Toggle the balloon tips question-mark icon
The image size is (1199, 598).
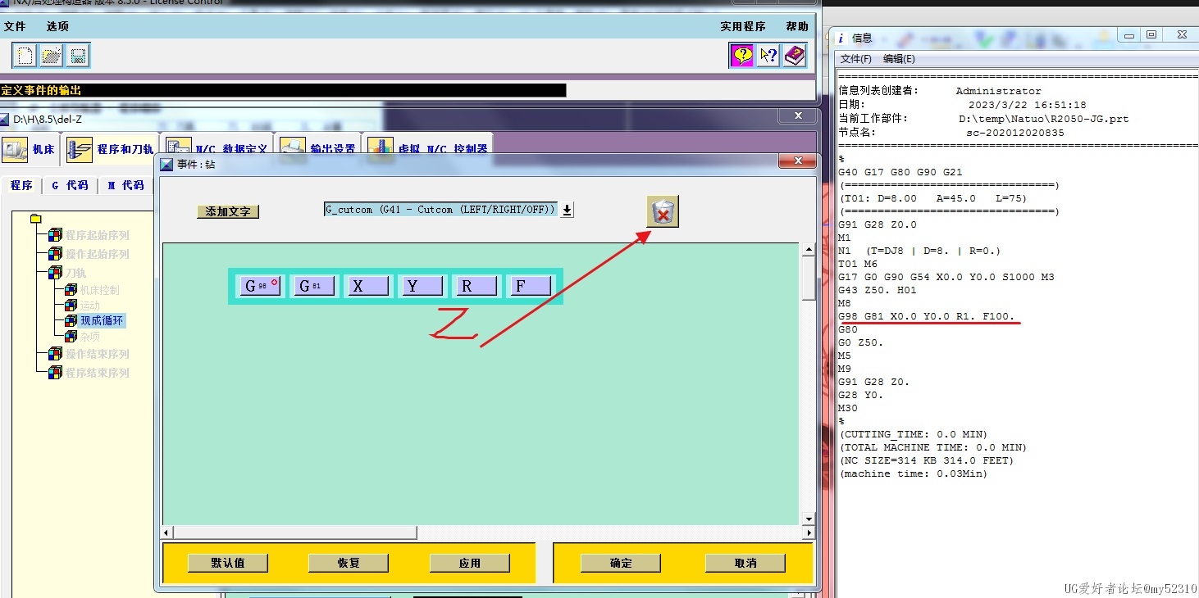pos(742,56)
